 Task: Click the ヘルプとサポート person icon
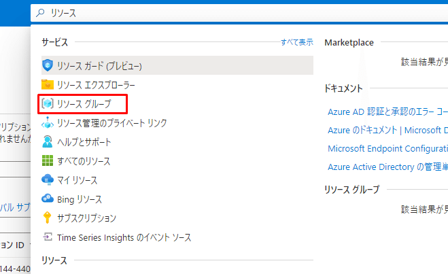click(x=48, y=141)
